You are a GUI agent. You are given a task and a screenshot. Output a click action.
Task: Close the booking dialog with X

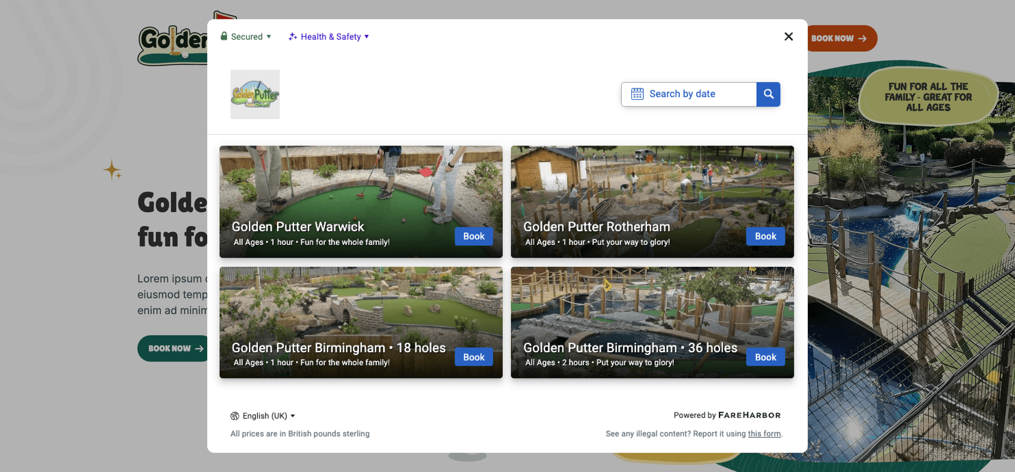pos(788,37)
